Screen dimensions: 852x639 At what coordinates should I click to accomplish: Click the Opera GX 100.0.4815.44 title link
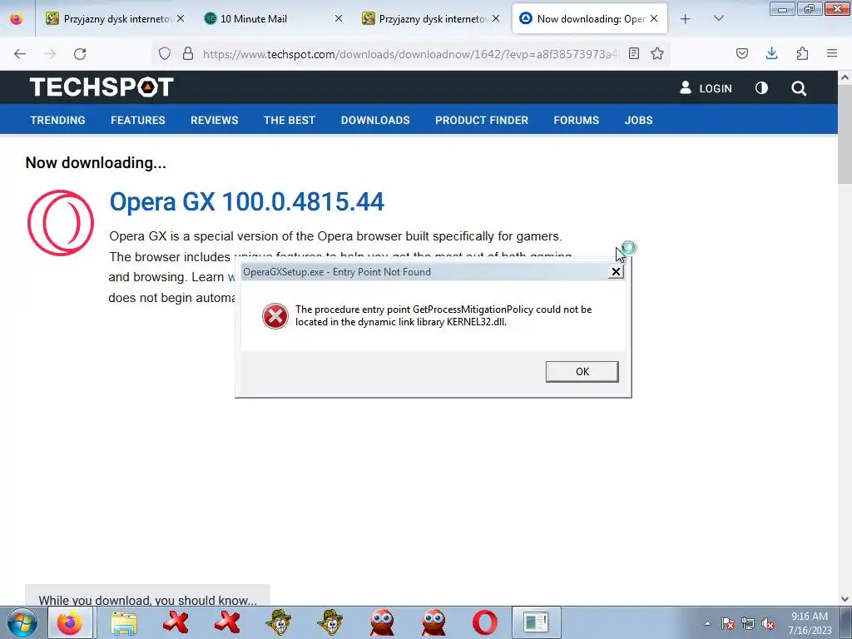[x=246, y=201]
